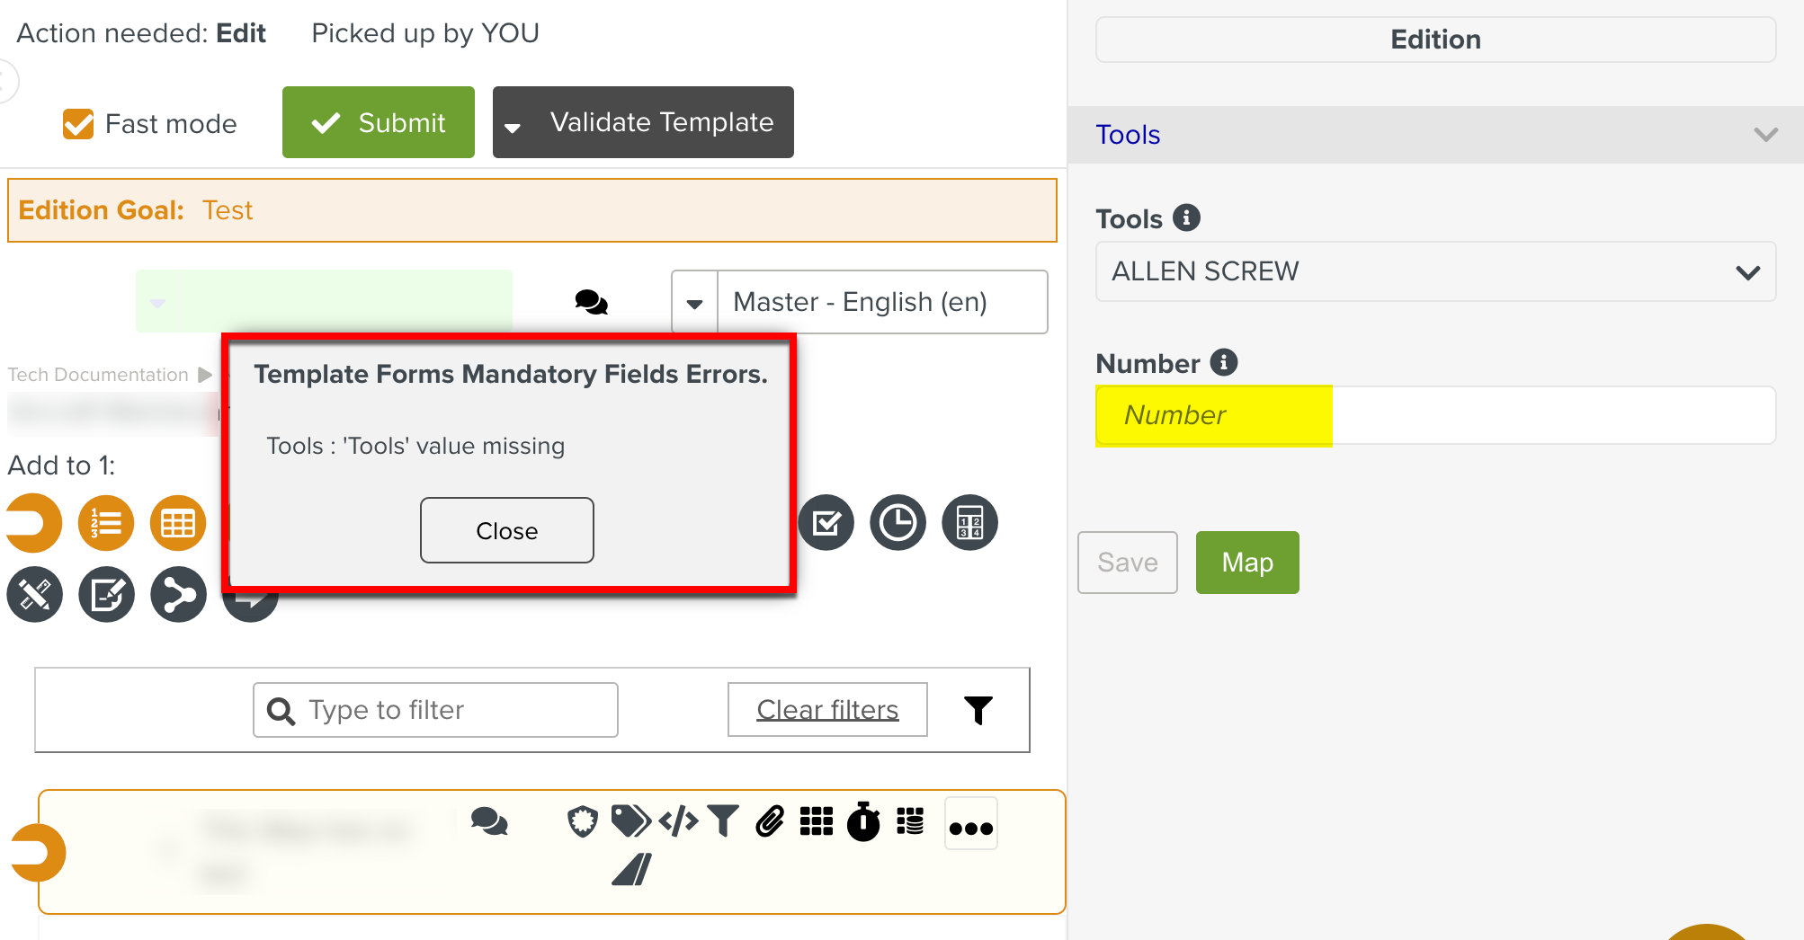Click the green Map button
The width and height of the screenshot is (1804, 940).
1246,563
